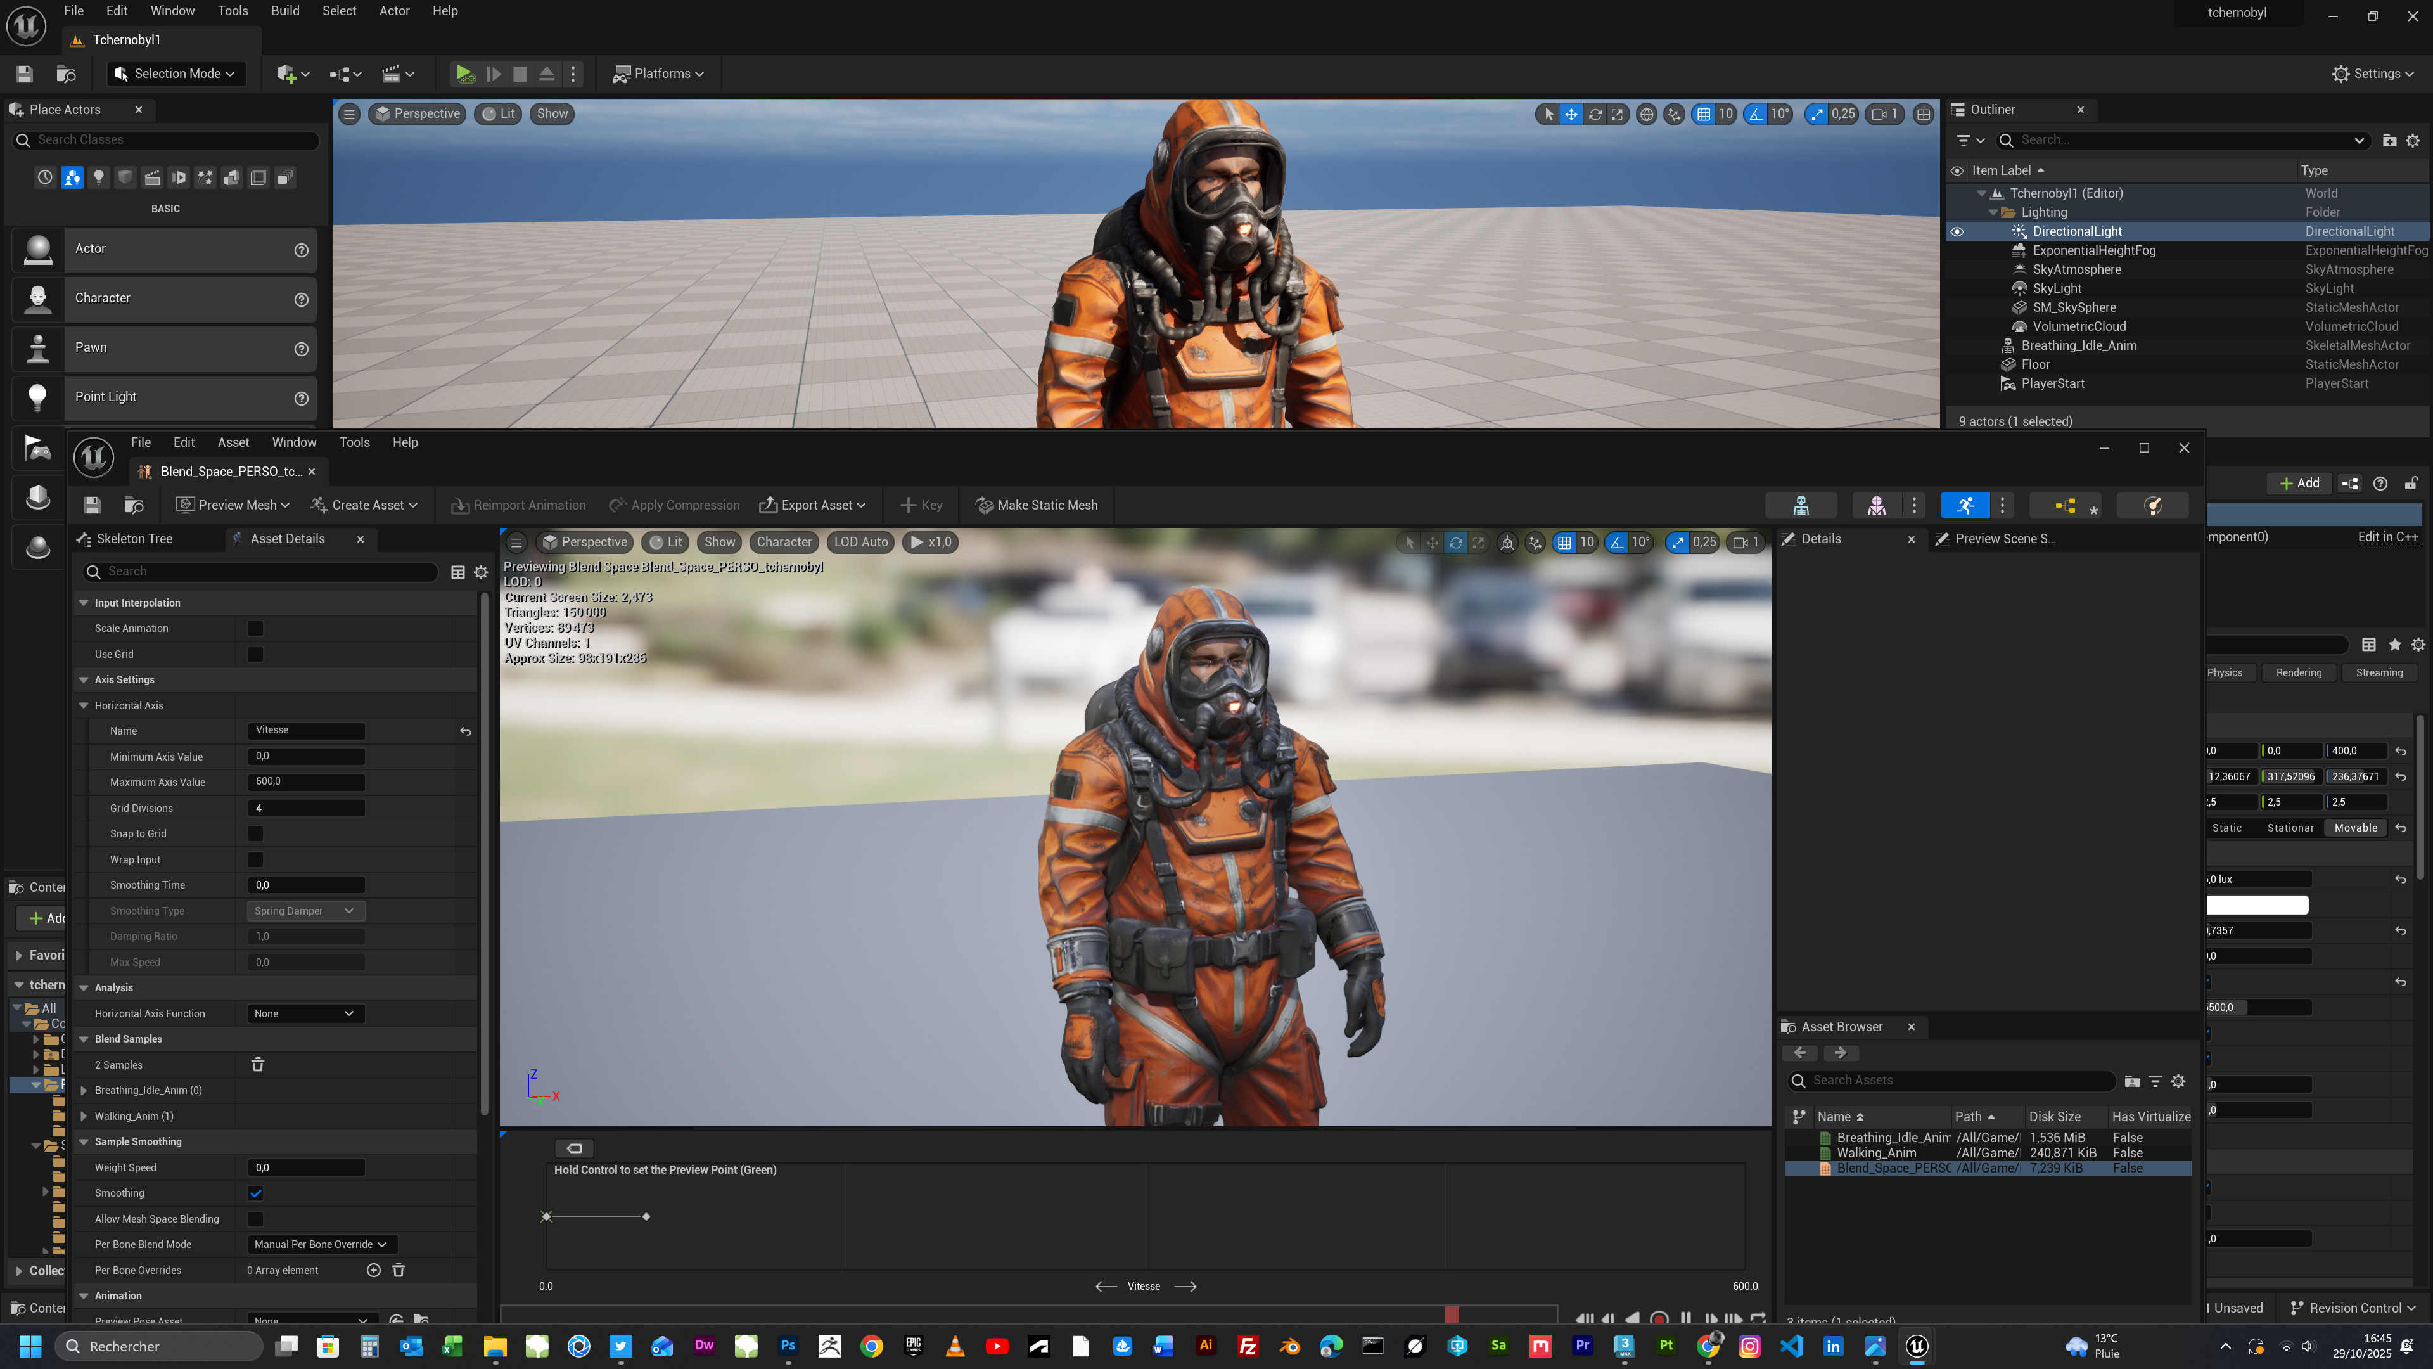The width and height of the screenshot is (2433, 1369).
Task: Reset the Name field Vitesse to default
Action: click(x=466, y=731)
